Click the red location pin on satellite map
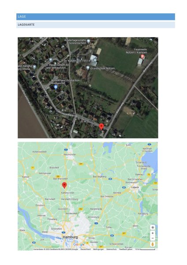Screen dimensions: 187x265 tap(101, 127)
